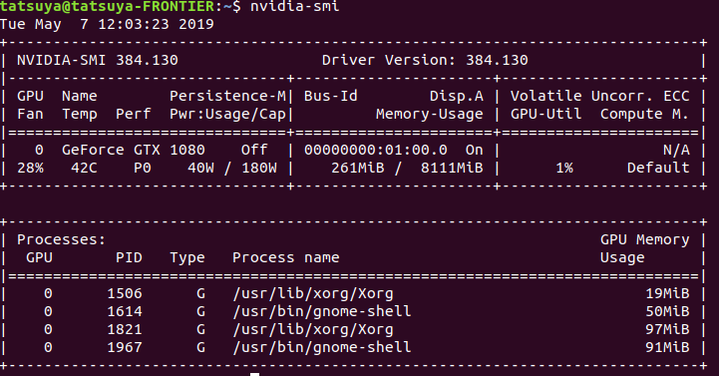Click the text "NVIDIA-SMI 384.130"
Screen dimensions: 719x376
pos(98,60)
